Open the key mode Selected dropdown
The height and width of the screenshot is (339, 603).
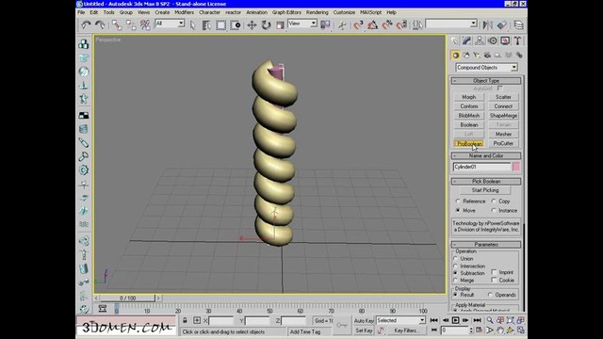(400, 320)
